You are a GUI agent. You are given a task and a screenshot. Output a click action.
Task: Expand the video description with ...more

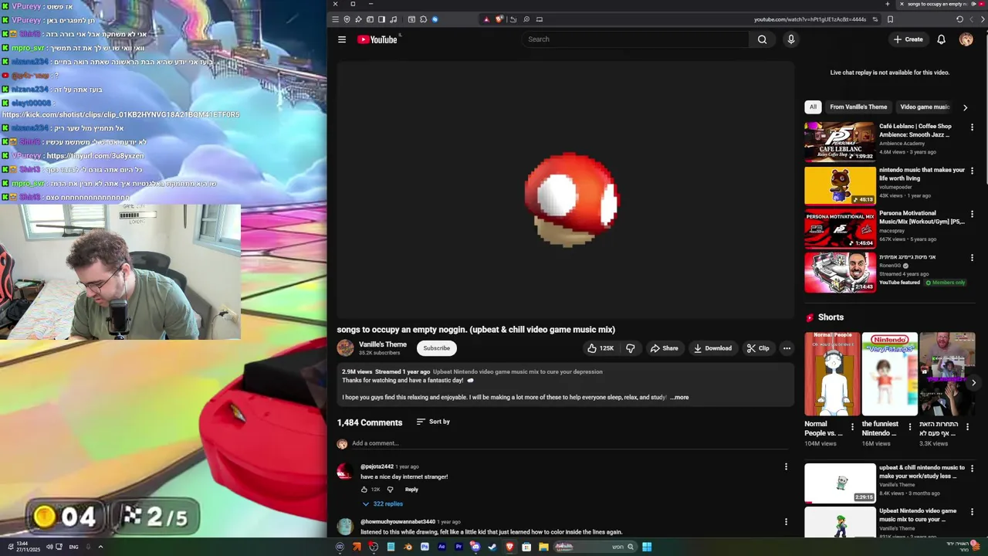click(x=679, y=398)
